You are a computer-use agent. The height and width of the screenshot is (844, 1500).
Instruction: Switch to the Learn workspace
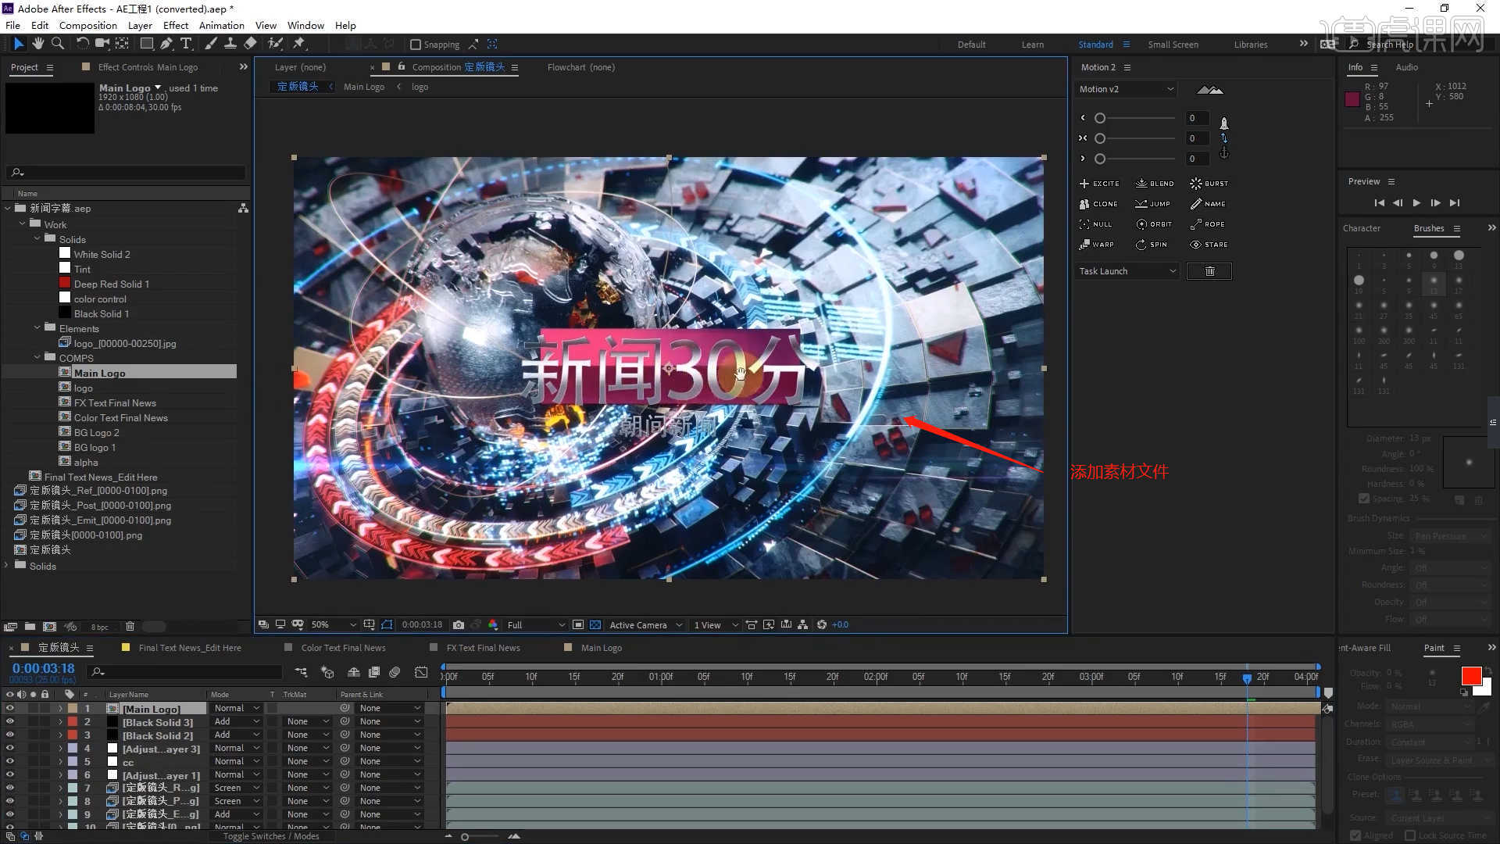[1032, 45]
